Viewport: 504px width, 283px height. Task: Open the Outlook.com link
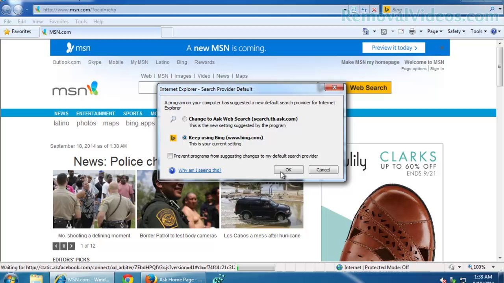pos(67,62)
